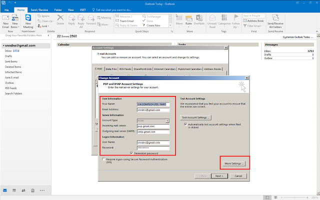Open More Settings dialog
Viewport: 320px width, 200px height.
[x=234, y=163]
